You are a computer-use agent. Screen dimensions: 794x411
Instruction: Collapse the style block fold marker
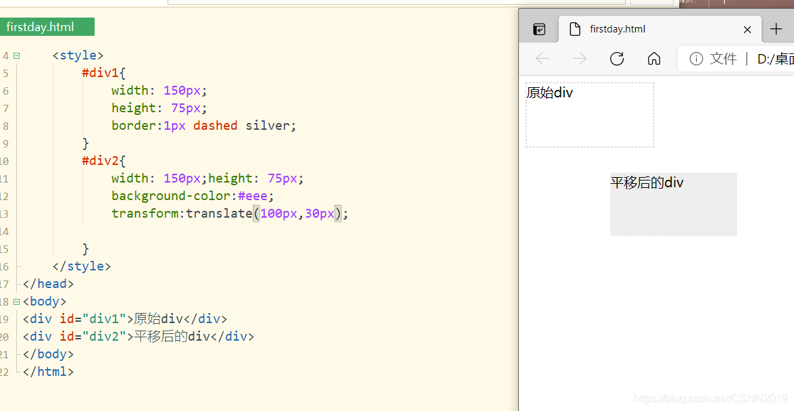(x=17, y=55)
